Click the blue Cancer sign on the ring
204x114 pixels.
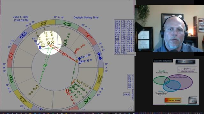pos(23,35)
